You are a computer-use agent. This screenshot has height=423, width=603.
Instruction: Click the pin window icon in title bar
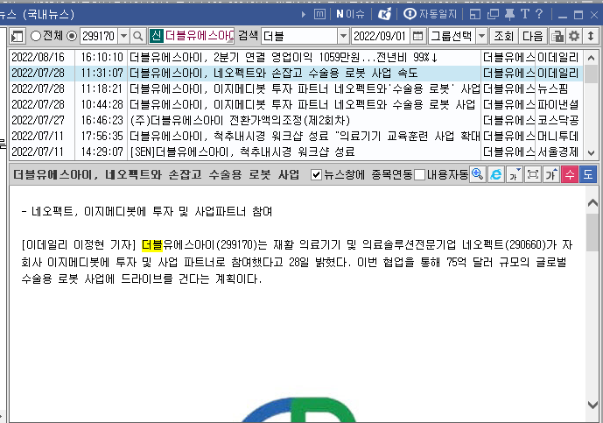click(x=509, y=14)
